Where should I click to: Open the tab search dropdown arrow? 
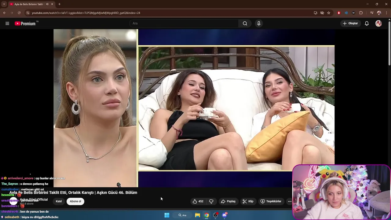4,4
